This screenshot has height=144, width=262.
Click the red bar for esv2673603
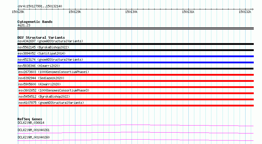[x=136, y=75]
